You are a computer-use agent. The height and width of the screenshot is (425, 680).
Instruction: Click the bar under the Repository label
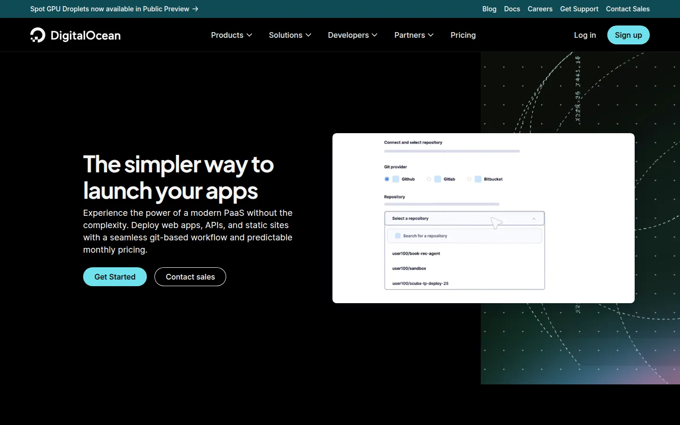point(442,204)
